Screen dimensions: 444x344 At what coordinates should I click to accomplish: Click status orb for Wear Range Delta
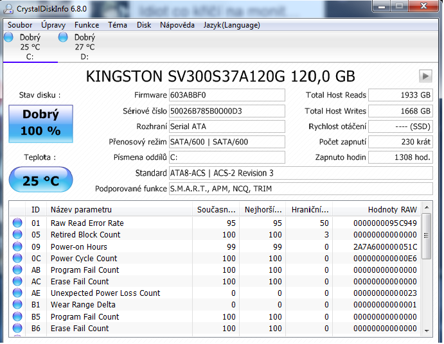pos(17,305)
